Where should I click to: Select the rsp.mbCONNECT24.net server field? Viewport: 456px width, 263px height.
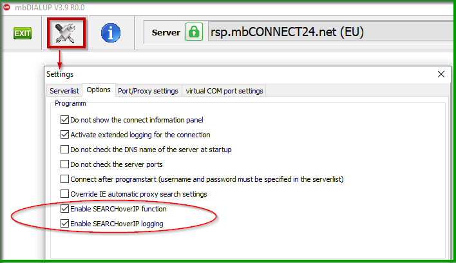tap(332, 32)
